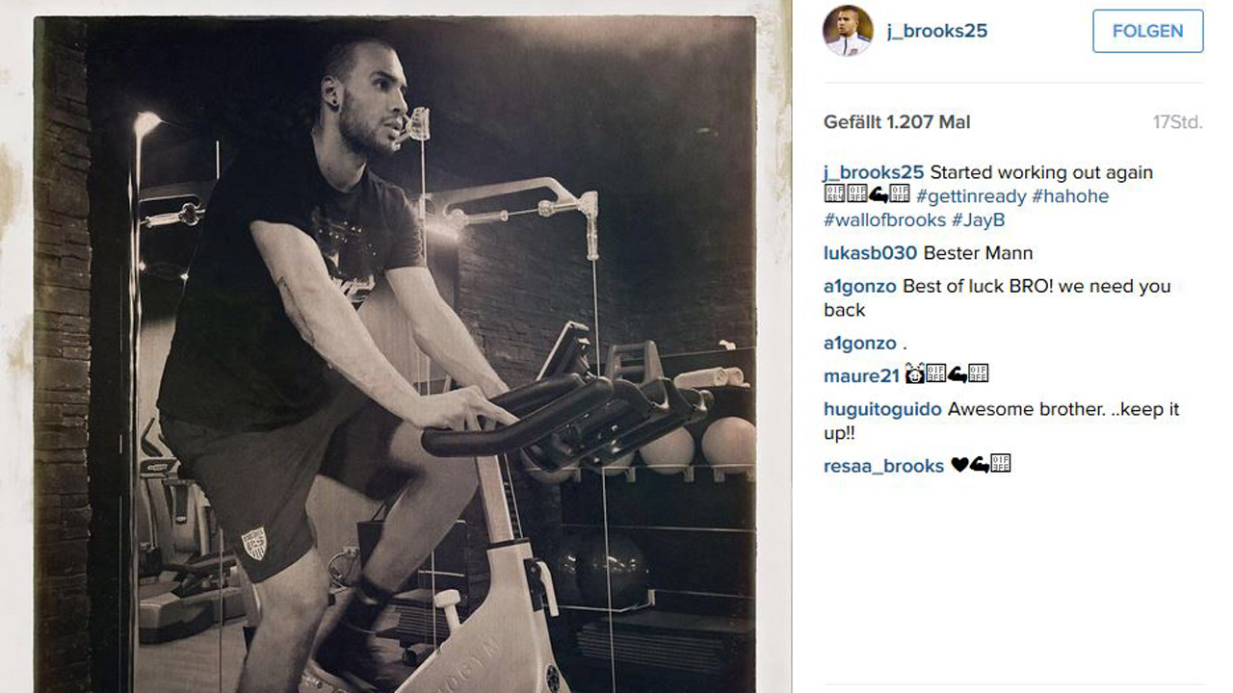Open the j_brooks25 profile avatar
The width and height of the screenshot is (1233, 693).
click(x=848, y=31)
